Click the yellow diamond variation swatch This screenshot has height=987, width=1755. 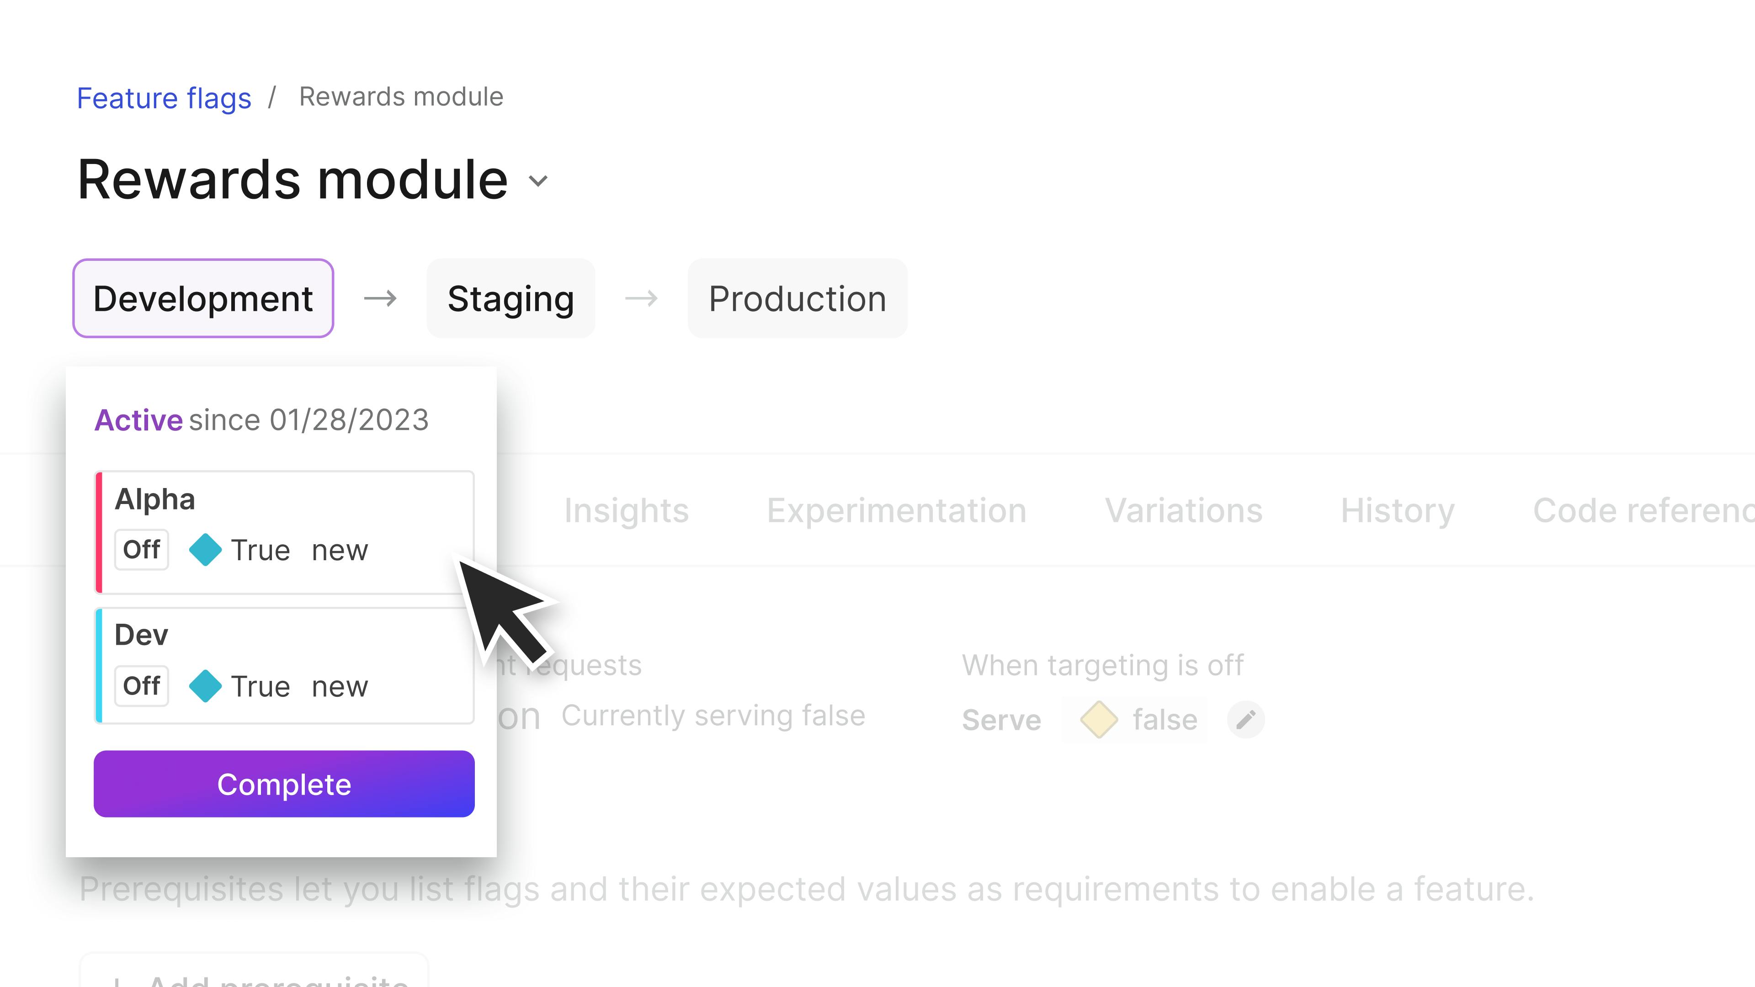click(1098, 719)
